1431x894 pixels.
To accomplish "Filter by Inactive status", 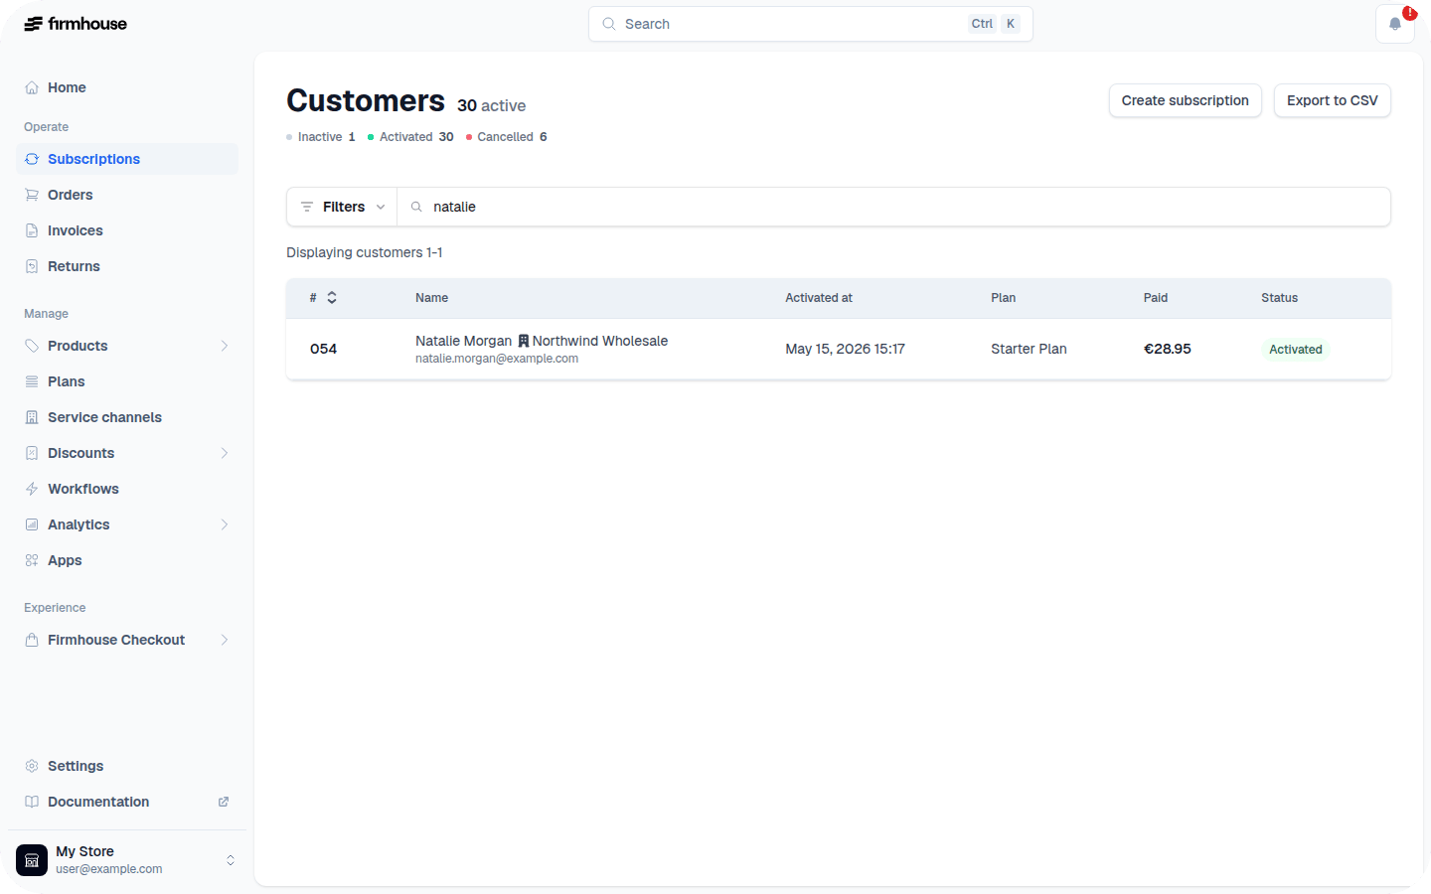I will 321,137.
